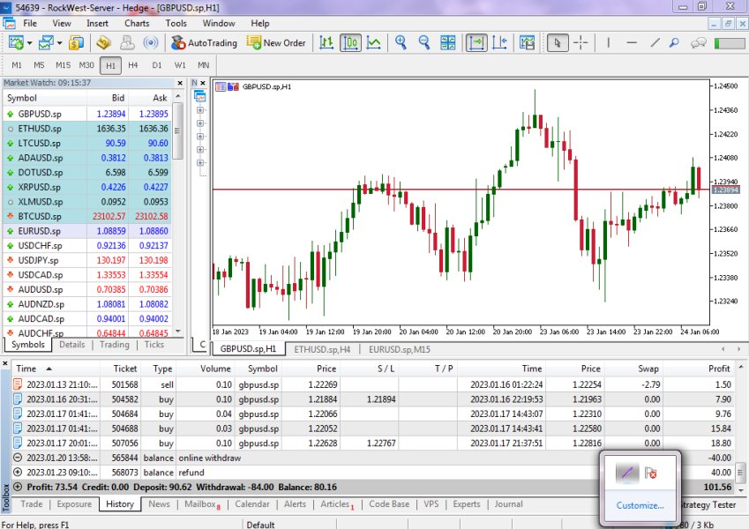This screenshot has width=749, height=529.
Task: Switch chart to candlestick style
Action: 350,43
